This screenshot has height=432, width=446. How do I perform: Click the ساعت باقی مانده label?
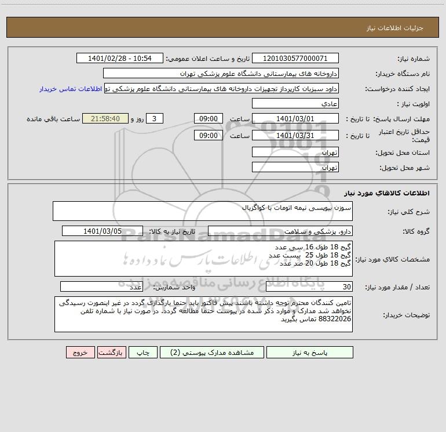click(x=53, y=119)
